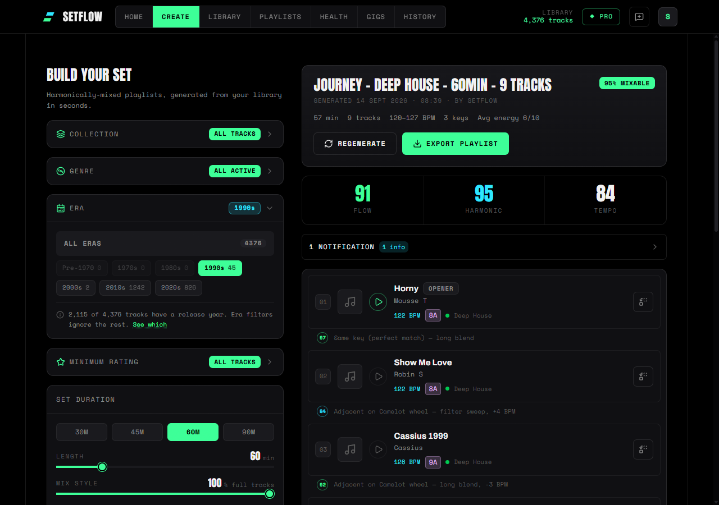Click the 8A key badge on Horny
The image size is (719, 505).
coord(433,315)
